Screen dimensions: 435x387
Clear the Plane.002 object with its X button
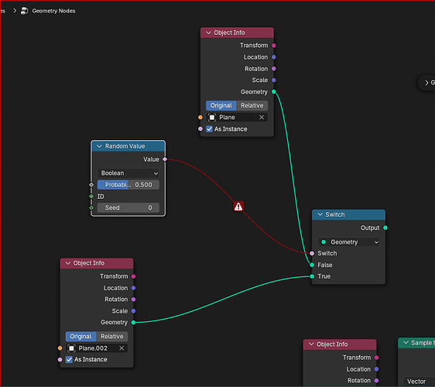(122, 348)
